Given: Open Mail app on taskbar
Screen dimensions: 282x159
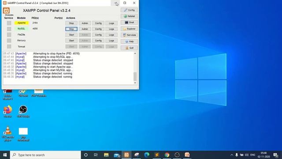Looking at the screenshot, I should (x=116, y=155).
